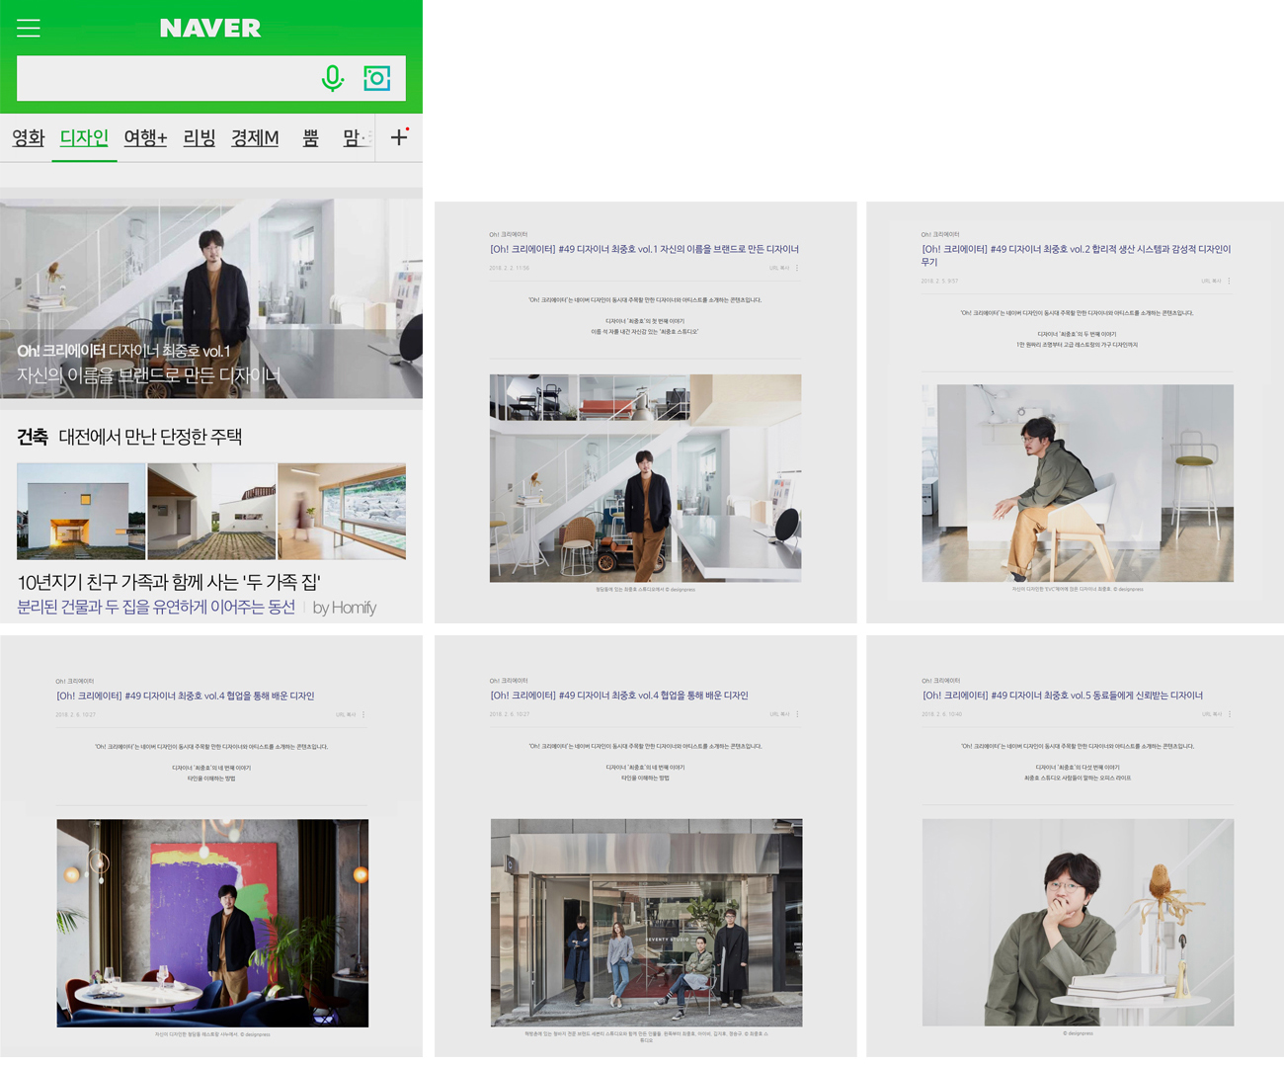Click the text 최중호 스튜디오 사람들이 말하는 오피스 라이프
This screenshot has height=1066, width=1284.
1077,778
